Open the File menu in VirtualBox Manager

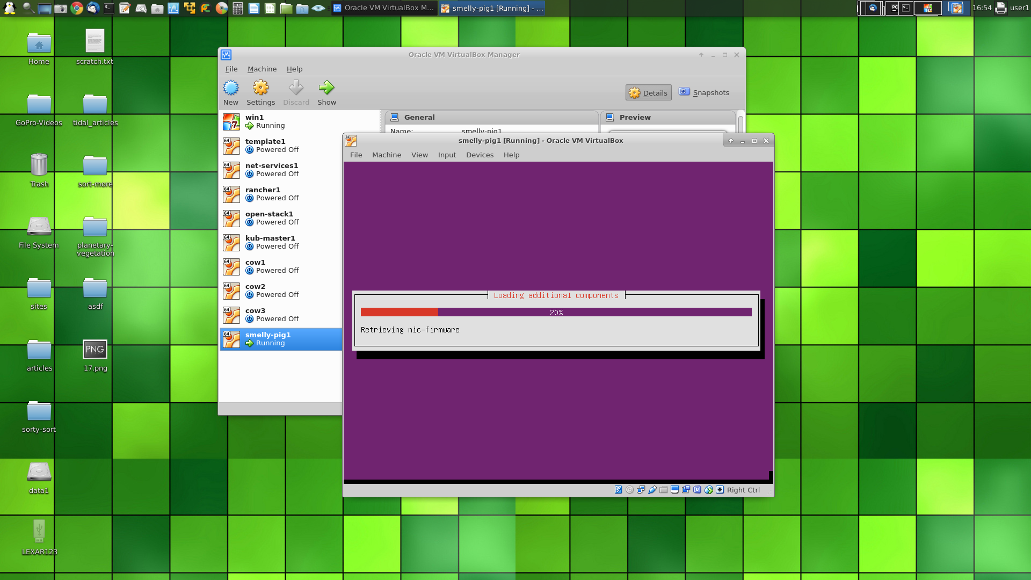231,69
